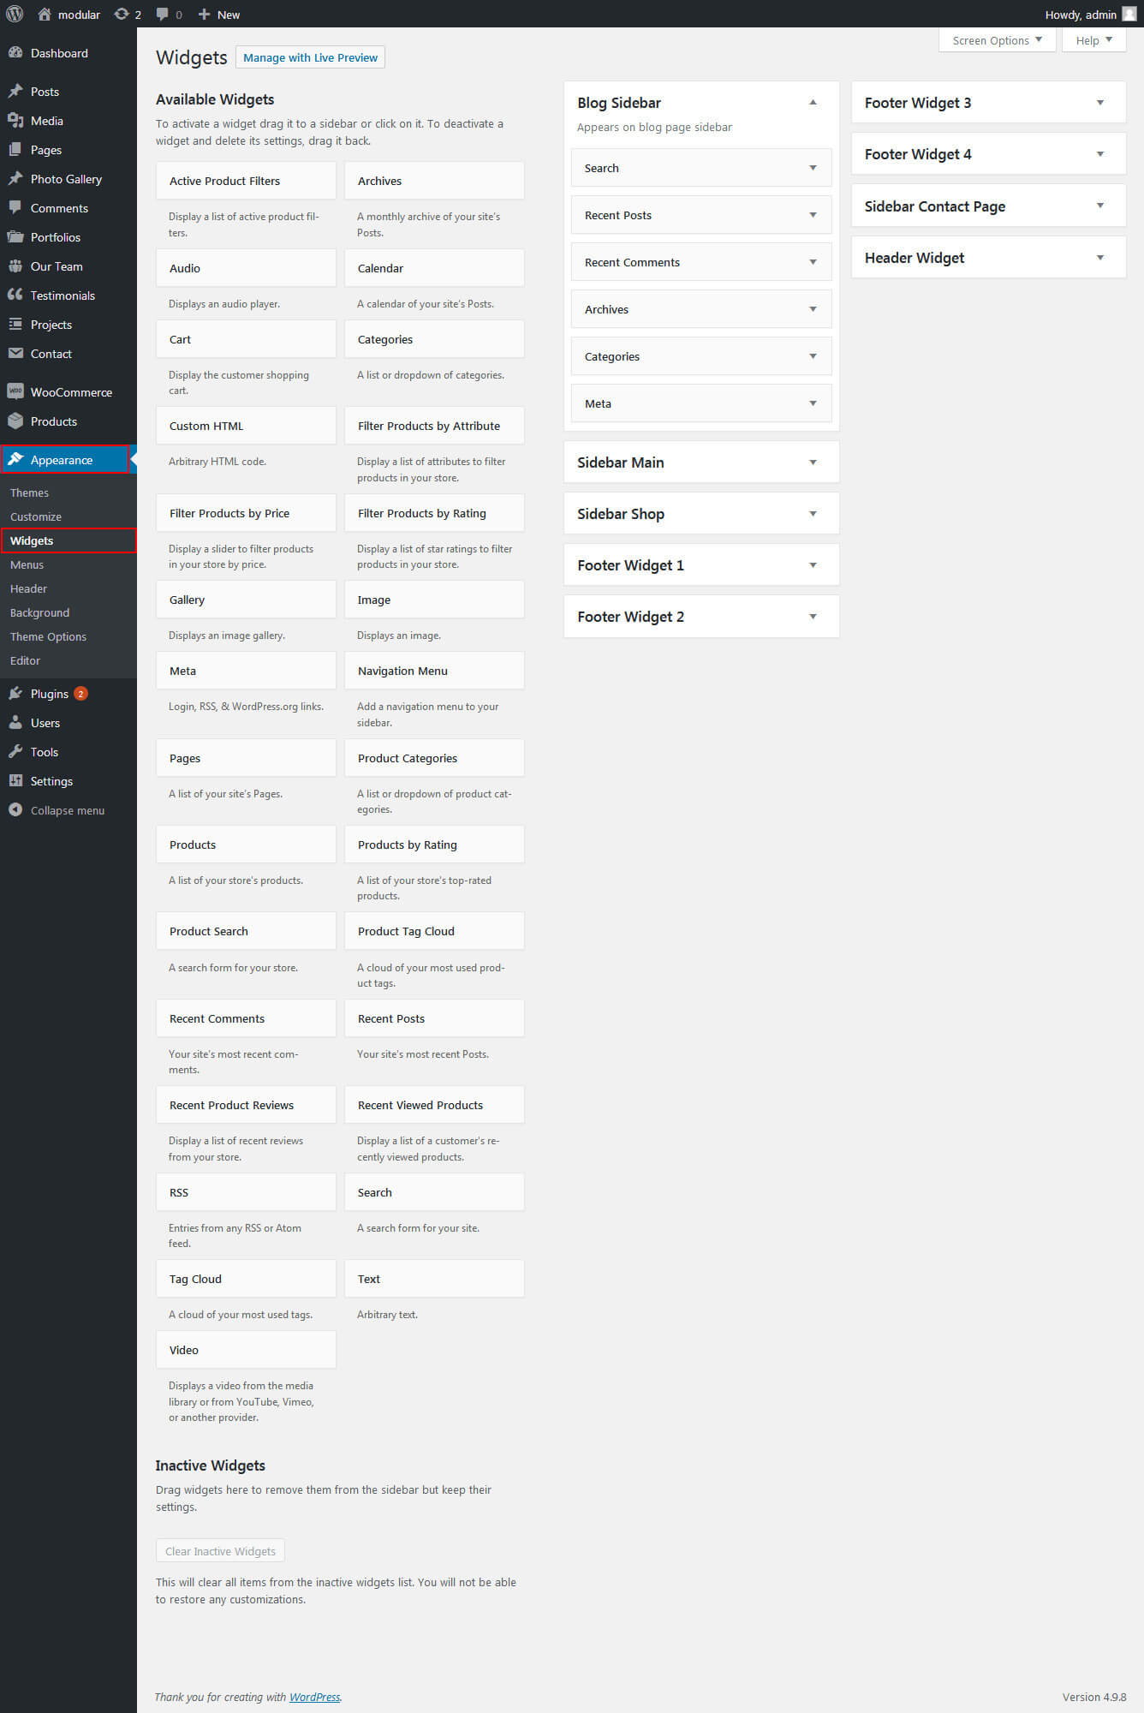Viewport: 1144px width, 1713px height.
Task: Open the Background submenu item
Action: [x=39, y=612]
